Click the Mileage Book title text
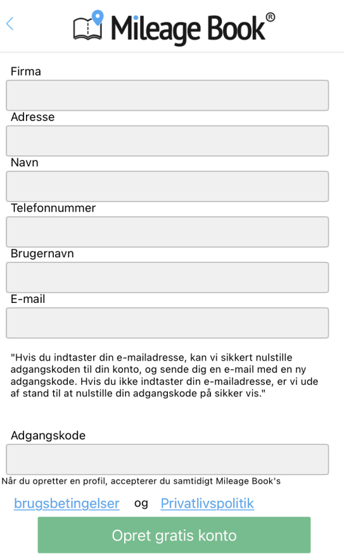Image resolution: width=344 pixels, height=559 pixels. pos(188,29)
